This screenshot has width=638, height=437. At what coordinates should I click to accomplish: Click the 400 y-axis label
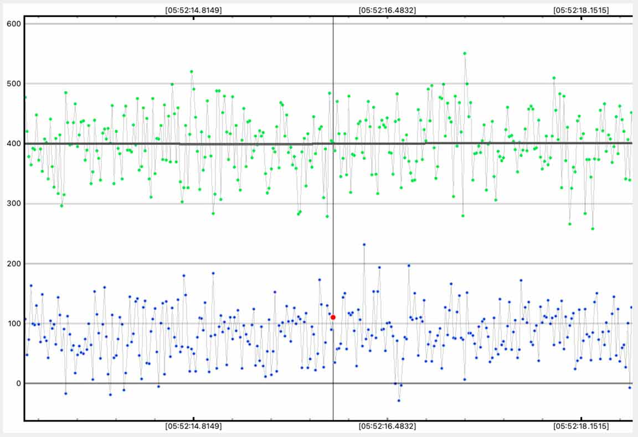point(14,144)
